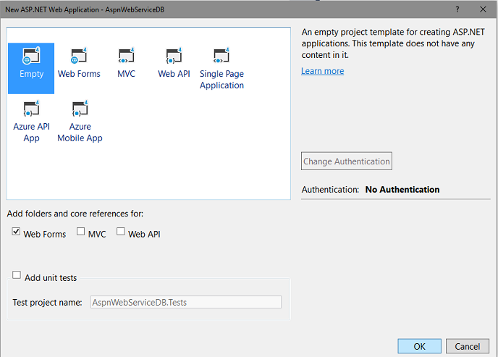Viewport: 498px width, 357px height.
Task: Enable the MVC core references checkbox
Action: click(80, 231)
